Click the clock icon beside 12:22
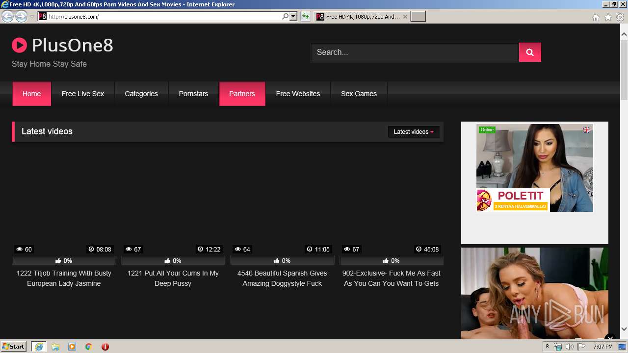Image resolution: width=628 pixels, height=353 pixels. tap(200, 250)
